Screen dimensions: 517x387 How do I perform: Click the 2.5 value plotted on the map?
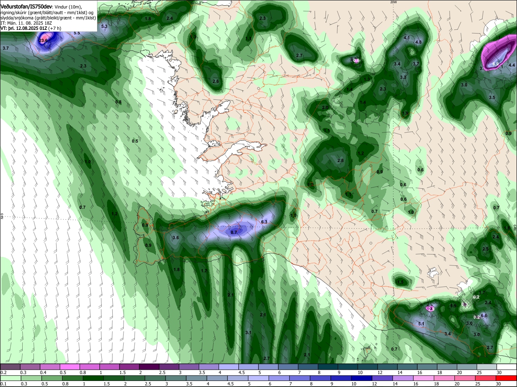click(485, 249)
